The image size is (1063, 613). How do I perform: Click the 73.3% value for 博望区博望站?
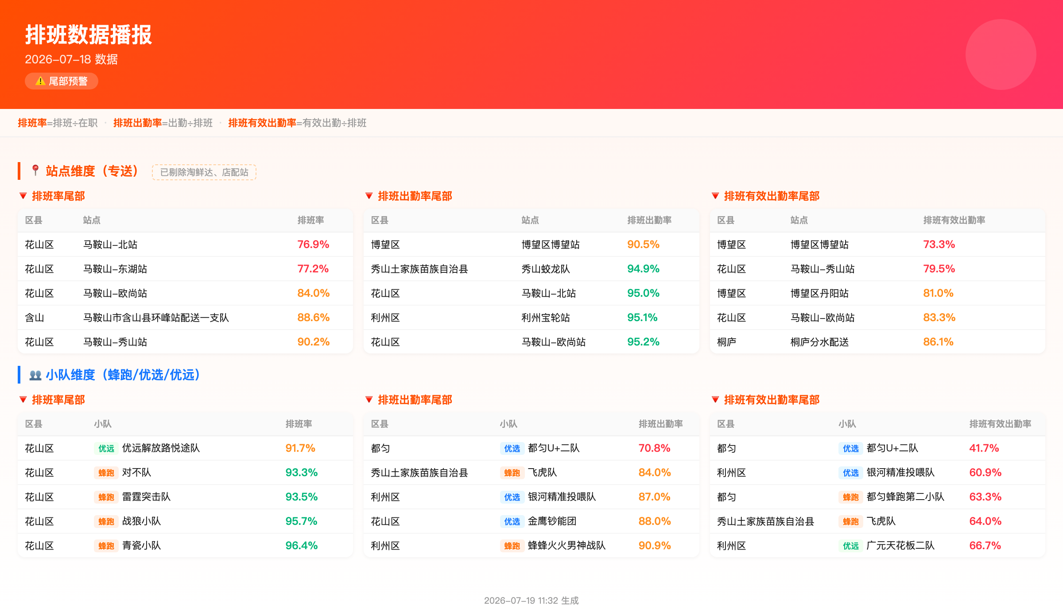click(939, 244)
